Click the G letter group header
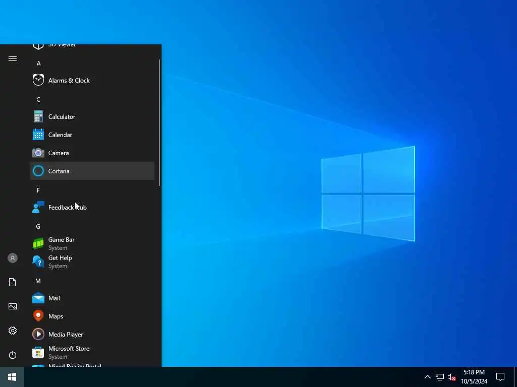 coord(38,226)
